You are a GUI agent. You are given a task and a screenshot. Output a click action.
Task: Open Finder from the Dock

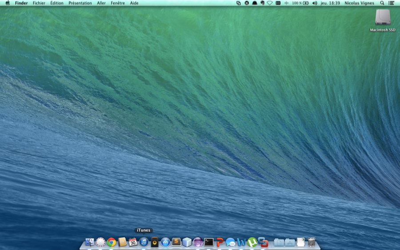point(89,242)
